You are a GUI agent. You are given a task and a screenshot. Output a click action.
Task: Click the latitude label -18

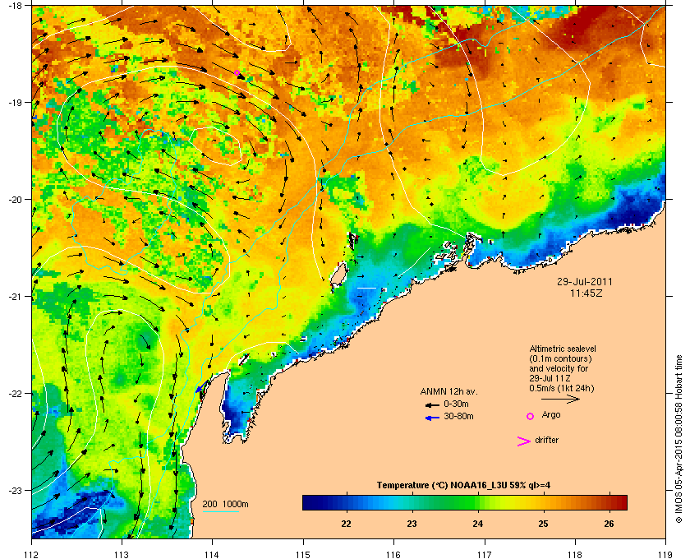(15, 7)
